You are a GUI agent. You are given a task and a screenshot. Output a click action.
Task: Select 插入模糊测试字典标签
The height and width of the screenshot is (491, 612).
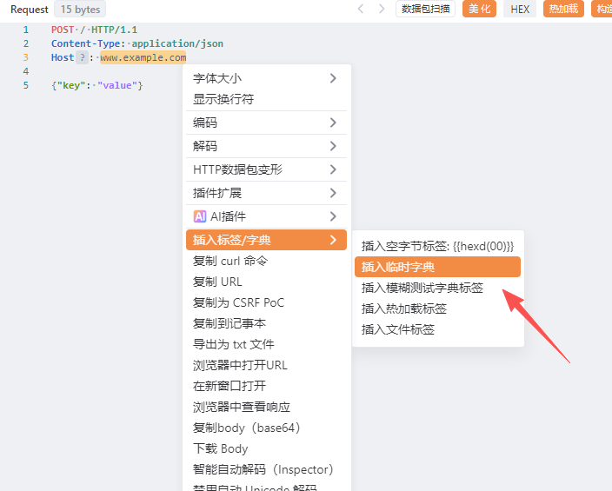point(437,288)
